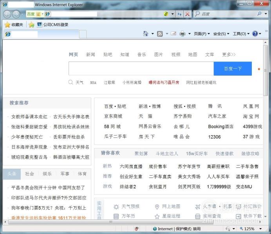This screenshot has width=271, height=234.
Task: Click 女教师备课本走红 recommended search
Action: coord(29,117)
